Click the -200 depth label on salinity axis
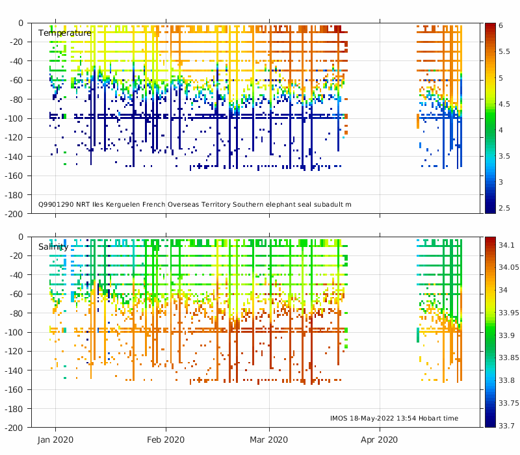520x455 pixels. click(x=14, y=428)
